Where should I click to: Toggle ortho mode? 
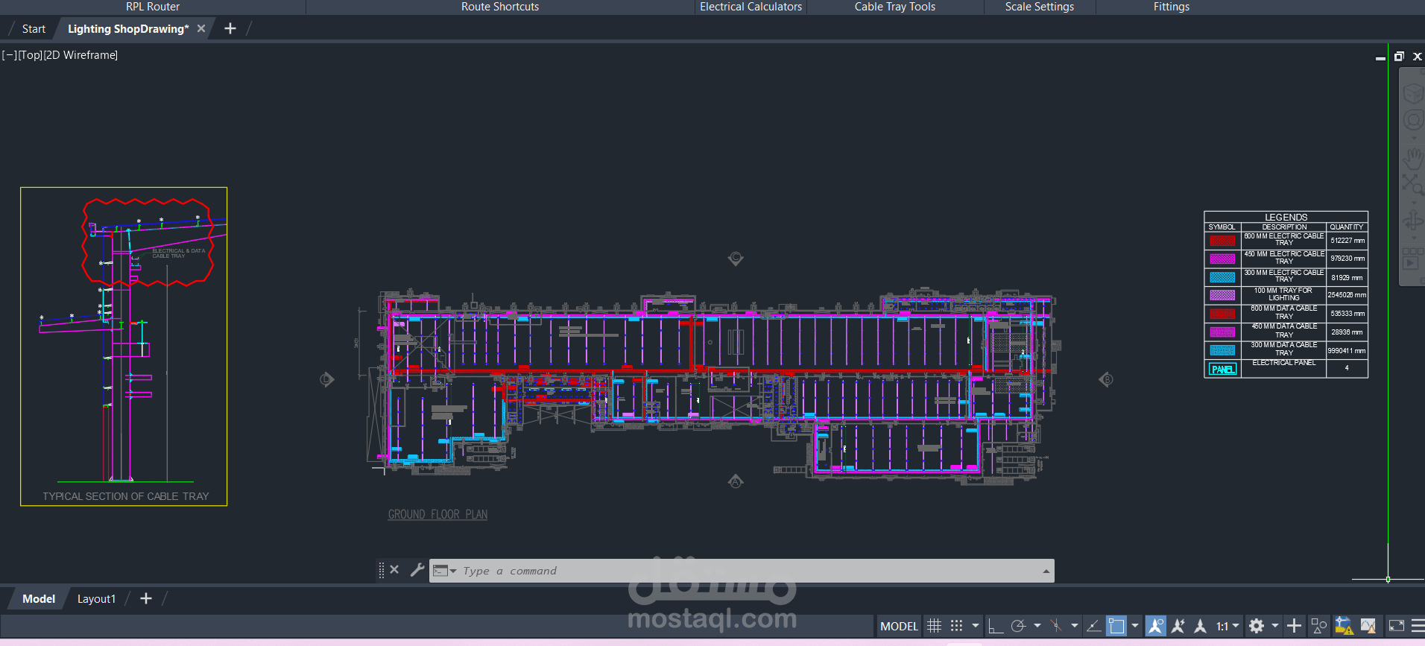tap(996, 626)
